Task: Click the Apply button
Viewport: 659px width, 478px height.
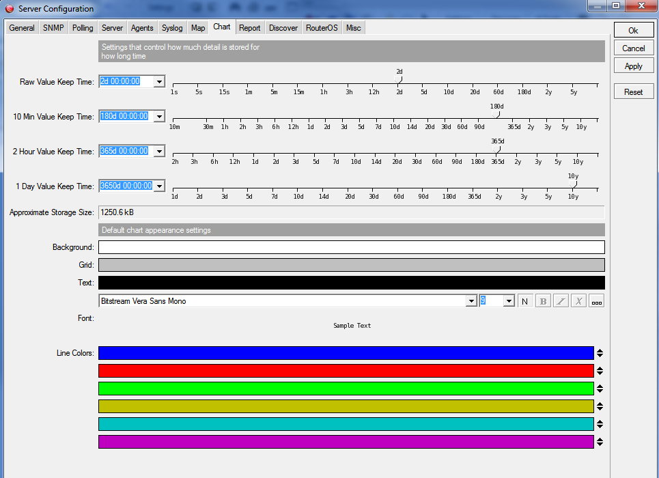Action: (633, 66)
